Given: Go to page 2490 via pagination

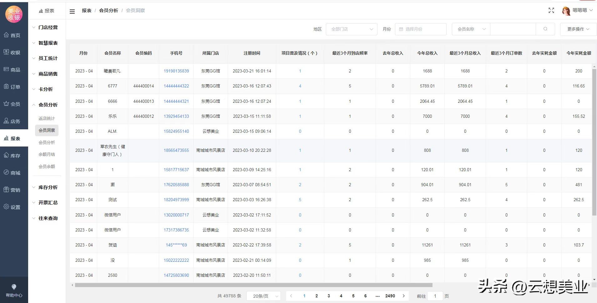Looking at the screenshot, I should tap(390, 296).
